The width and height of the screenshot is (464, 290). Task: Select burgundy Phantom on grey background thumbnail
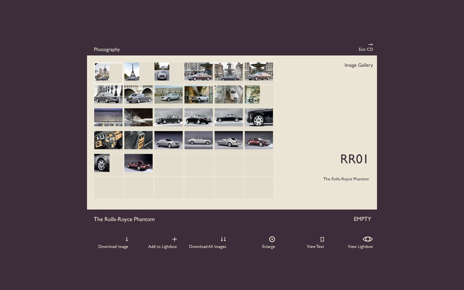259,140
